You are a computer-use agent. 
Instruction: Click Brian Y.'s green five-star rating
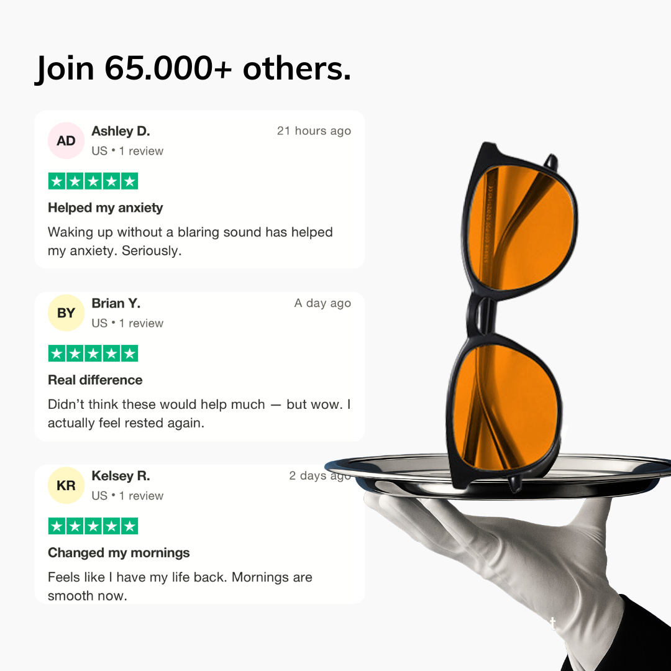pos(93,354)
